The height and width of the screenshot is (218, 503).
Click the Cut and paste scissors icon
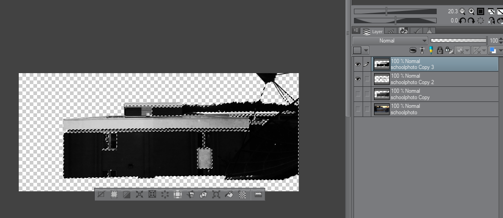(x=191, y=194)
